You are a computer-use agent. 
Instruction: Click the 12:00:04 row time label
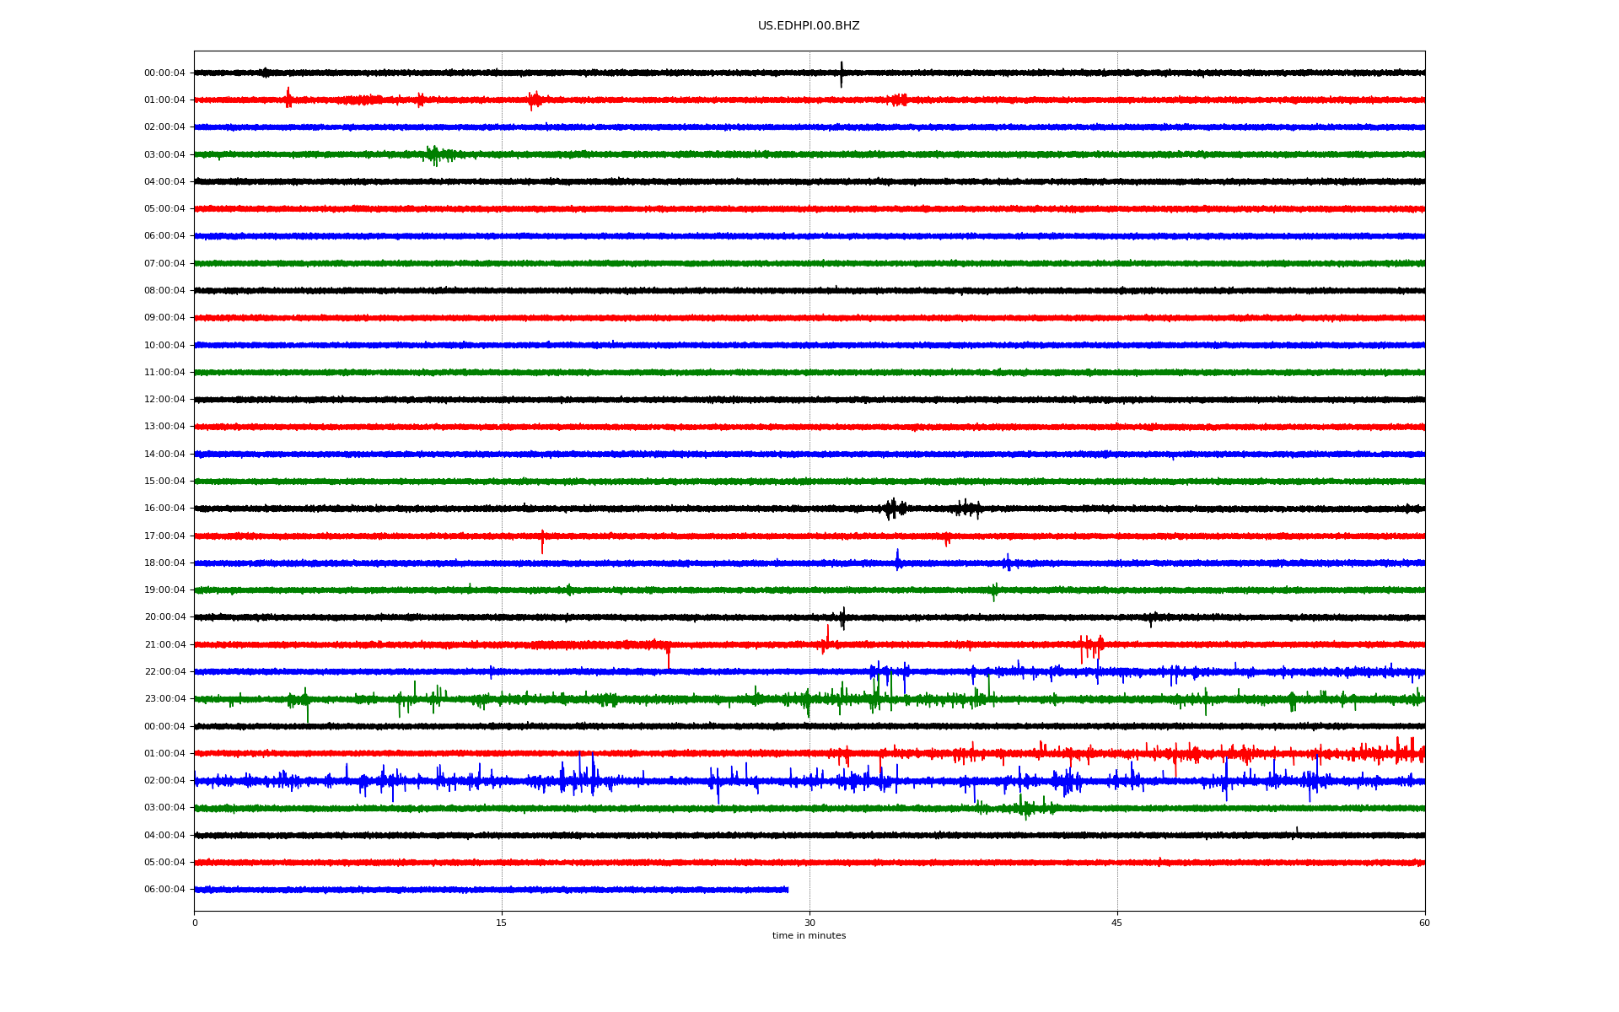click(164, 400)
